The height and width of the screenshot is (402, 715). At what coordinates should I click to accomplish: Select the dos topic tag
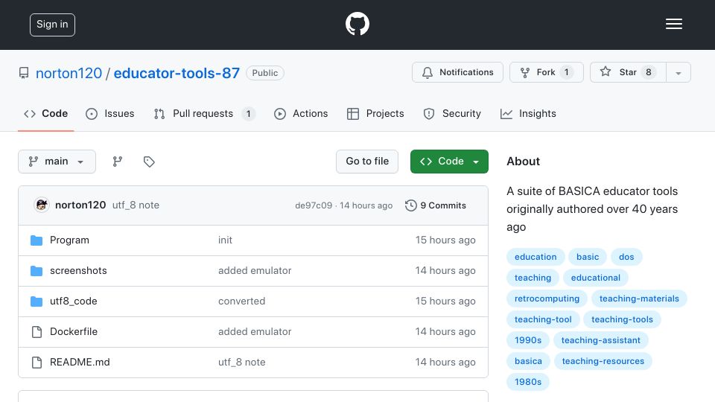[626, 257]
